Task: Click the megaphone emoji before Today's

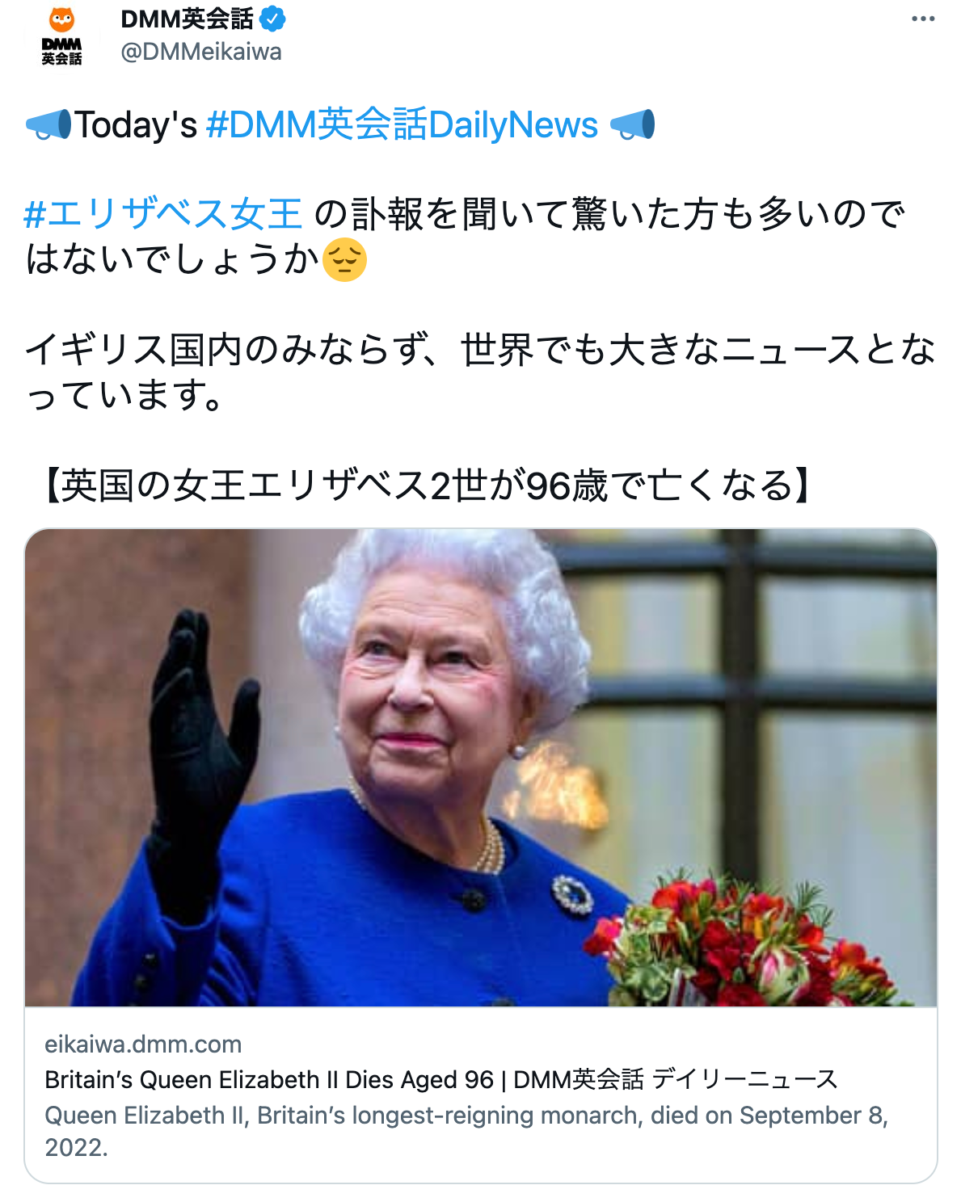Action: (48, 125)
